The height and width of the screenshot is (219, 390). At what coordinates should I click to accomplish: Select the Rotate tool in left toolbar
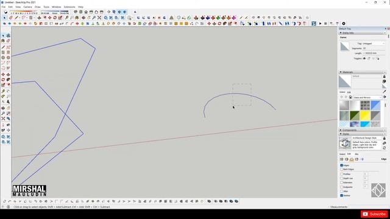[x=3, y=80]
